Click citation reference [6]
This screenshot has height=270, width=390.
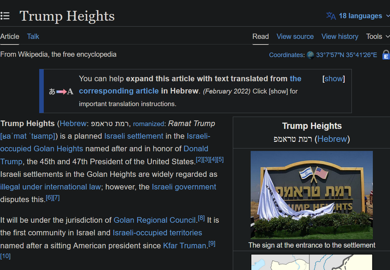pos(49,198)
